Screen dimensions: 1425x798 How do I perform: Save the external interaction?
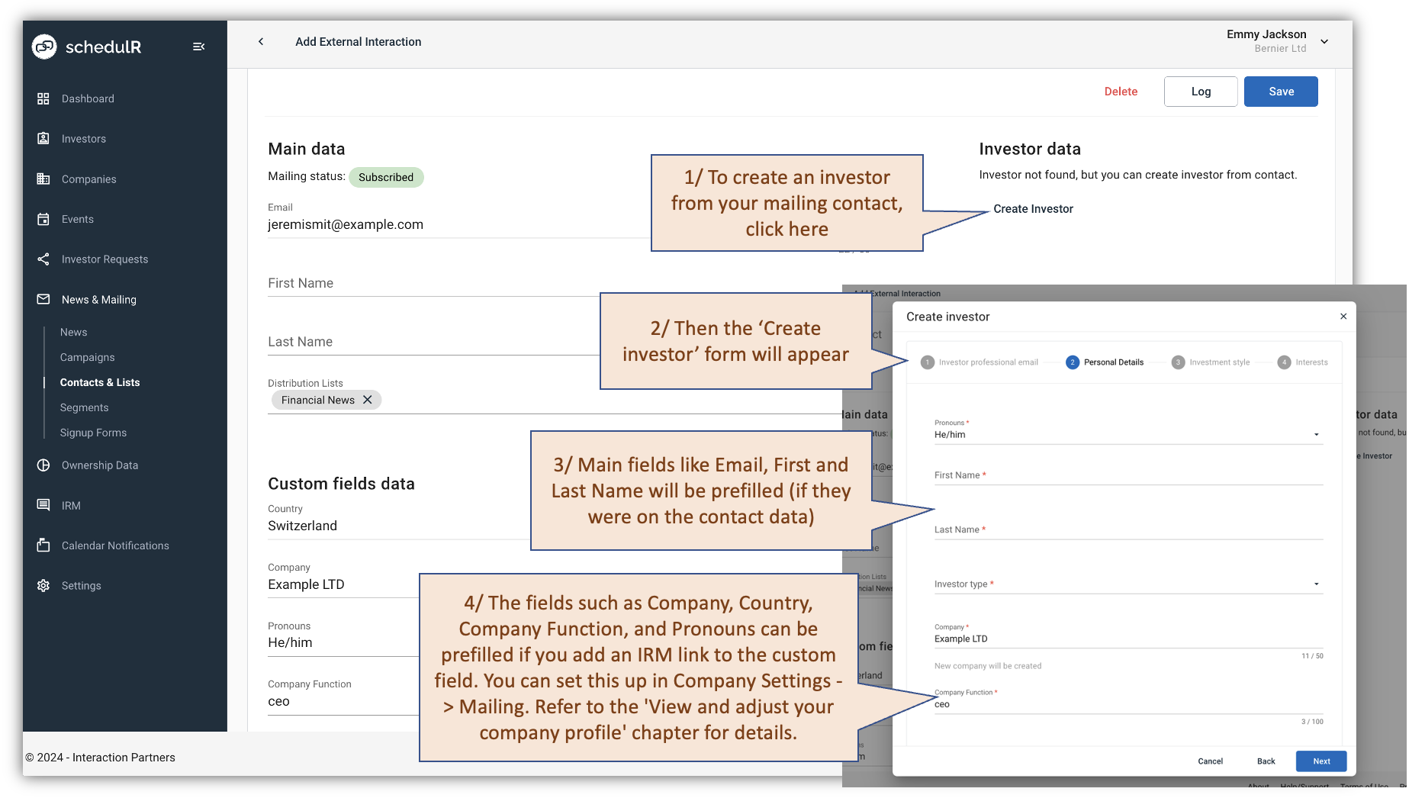tap(1281, 91)
